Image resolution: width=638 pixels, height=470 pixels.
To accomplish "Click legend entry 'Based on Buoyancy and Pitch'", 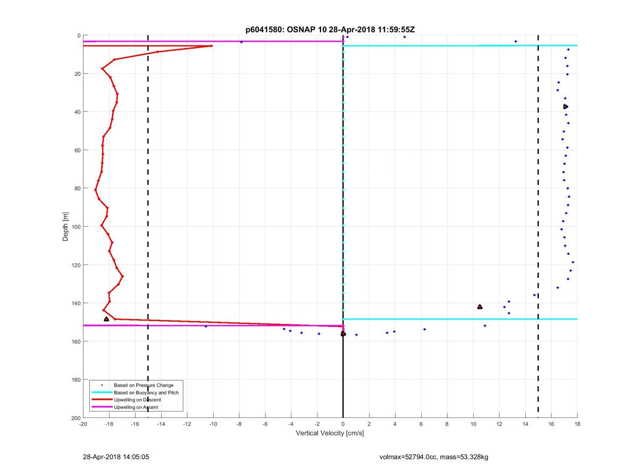I will tap(146, 392).
